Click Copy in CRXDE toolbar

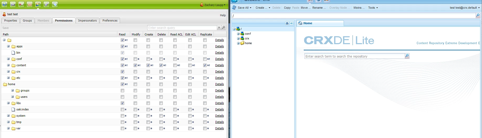point(287,8)
